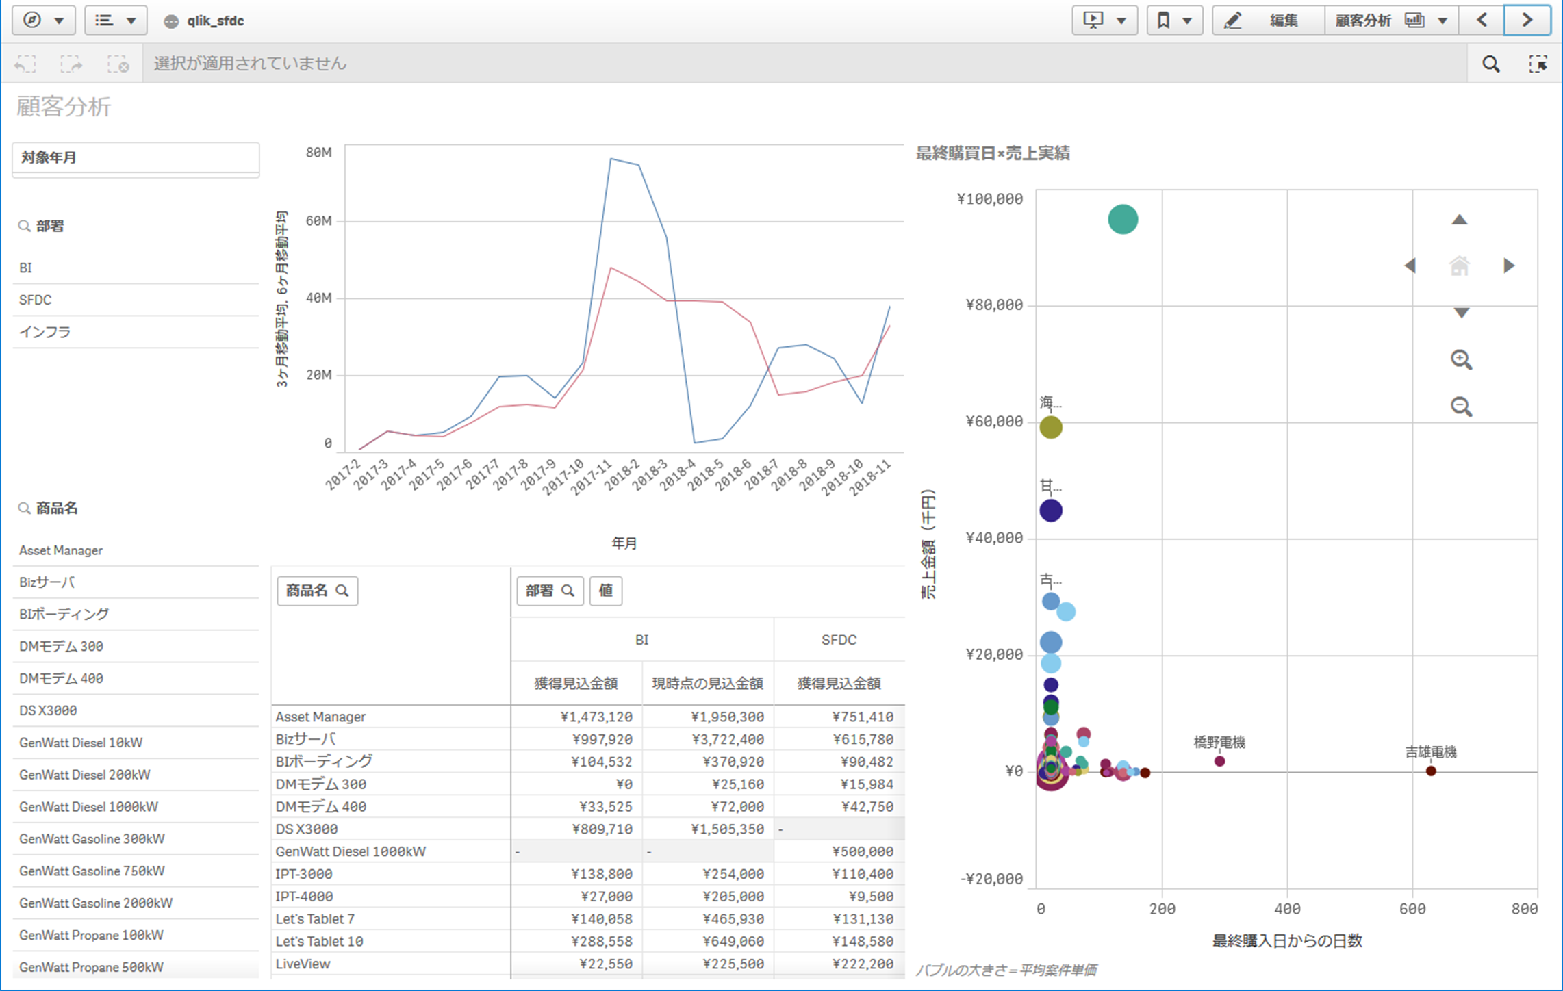Click Let's Tablet 10 pivot row
1563x991 pixels.
coord(391,941)
